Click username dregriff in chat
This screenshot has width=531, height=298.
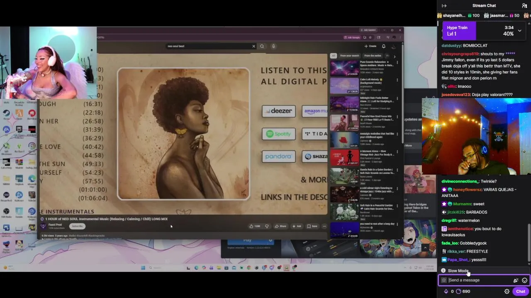point(449,221)
